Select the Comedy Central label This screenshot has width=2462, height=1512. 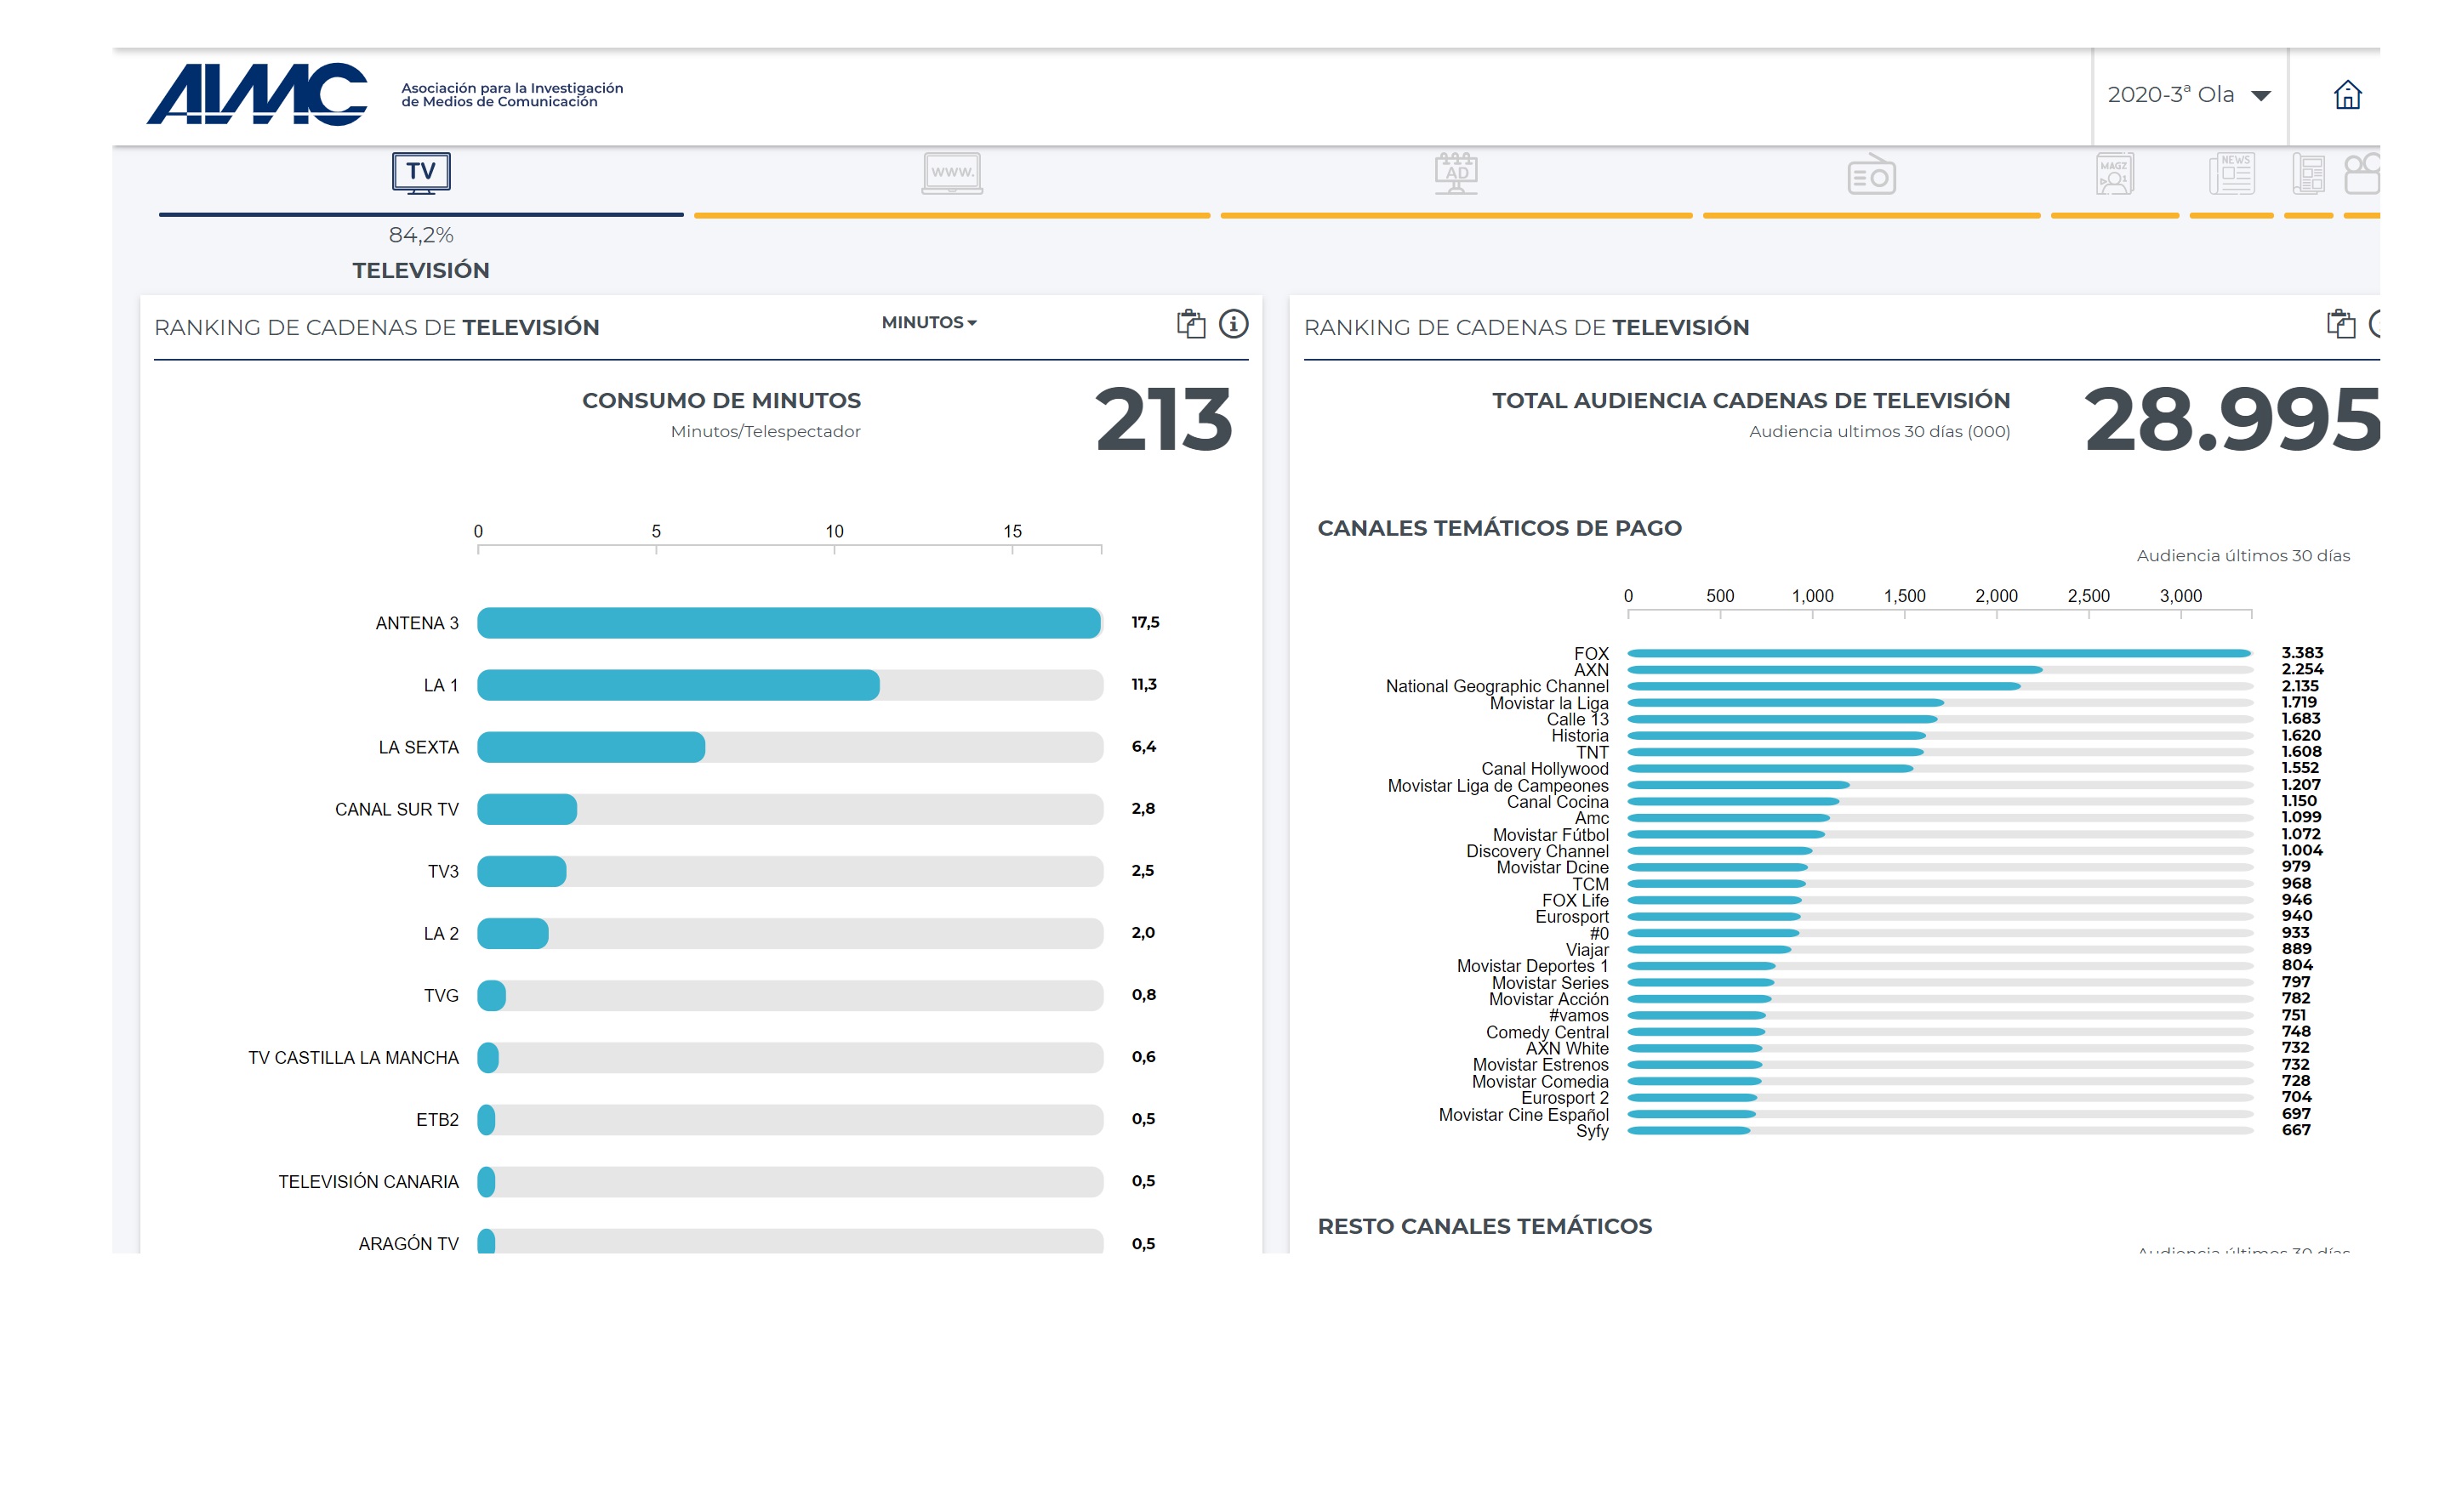(x=1547, y=1032)
